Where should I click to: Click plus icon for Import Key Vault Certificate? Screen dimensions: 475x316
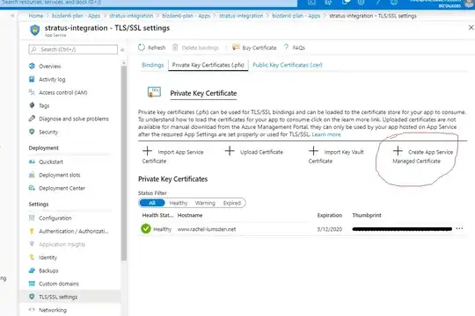(313, 151)
